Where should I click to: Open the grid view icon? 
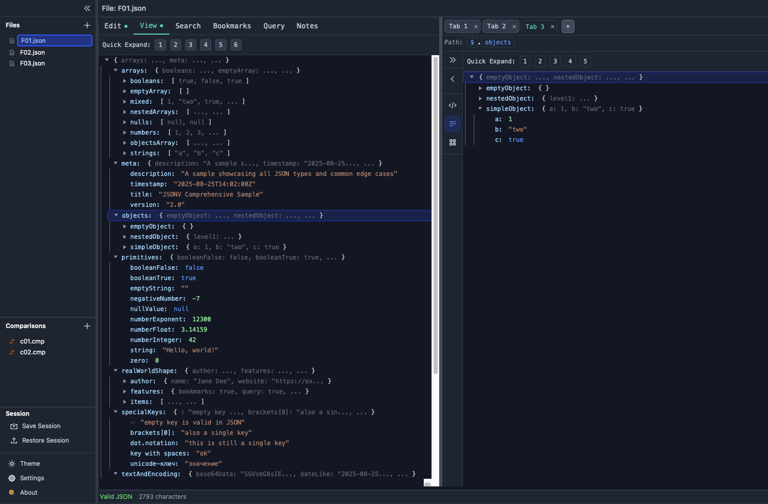[x=453, y=142]
